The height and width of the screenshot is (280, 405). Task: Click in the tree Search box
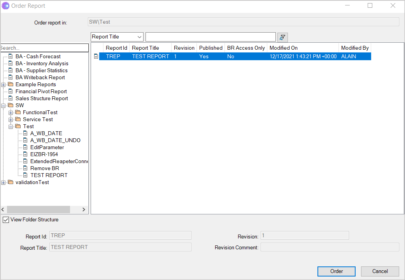point(45,48)
